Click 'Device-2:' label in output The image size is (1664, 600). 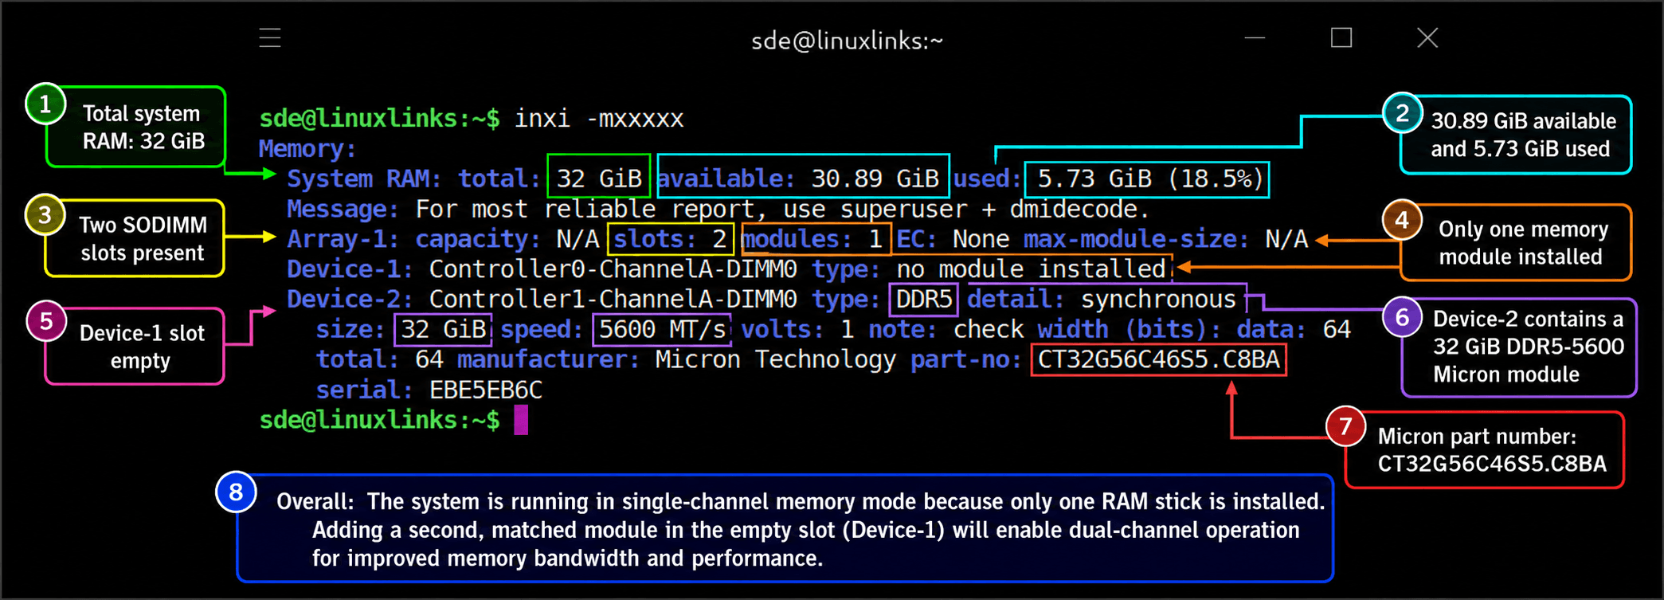(x=350, y=300)
